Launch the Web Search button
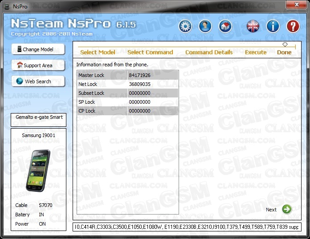This screenshot has width=310, height=239. (38, 81)
